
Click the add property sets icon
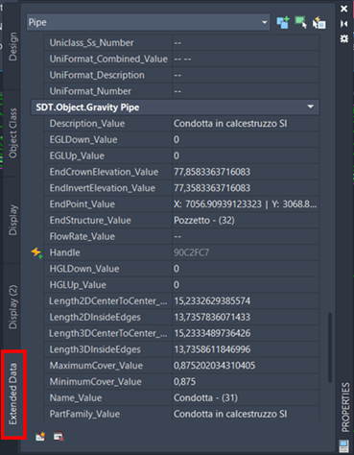[40, 436]
